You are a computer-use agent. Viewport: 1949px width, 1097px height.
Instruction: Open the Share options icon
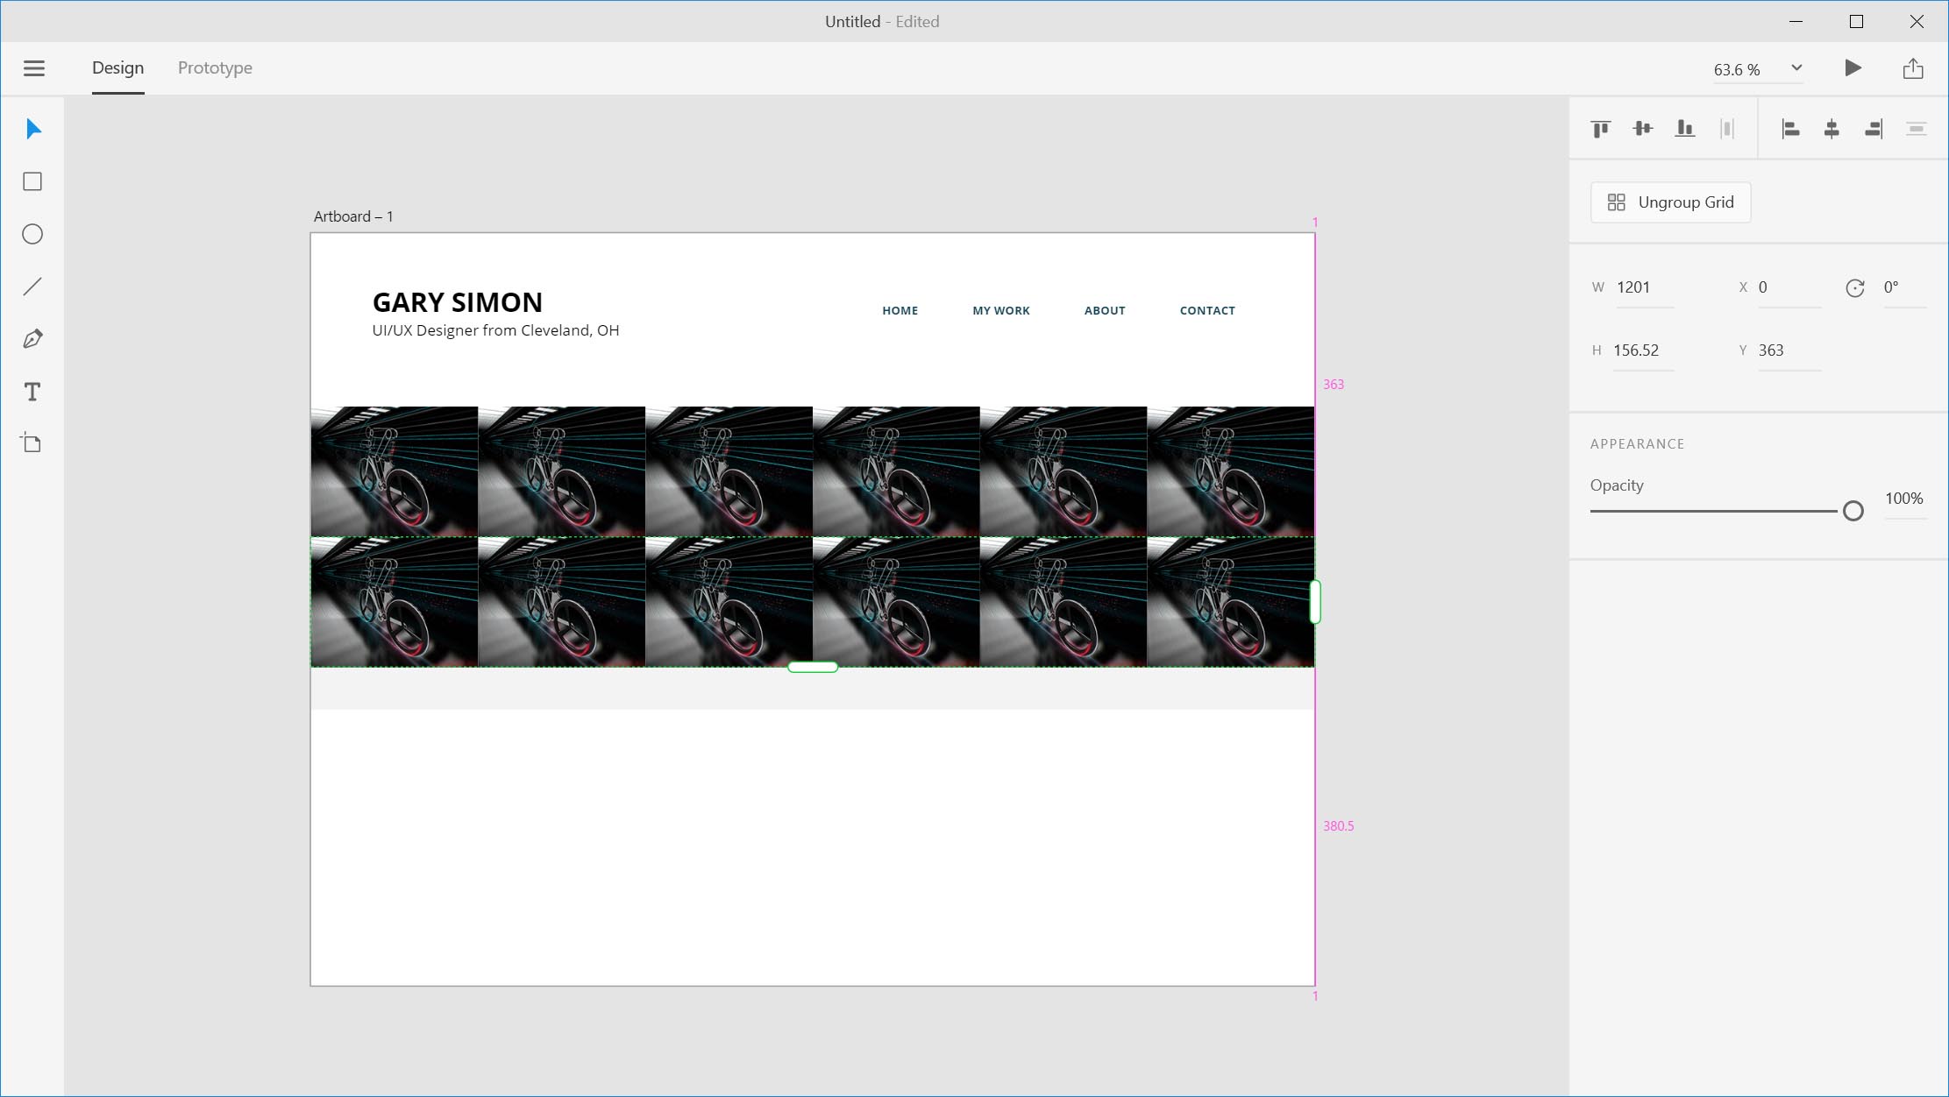coord(1913,67)
